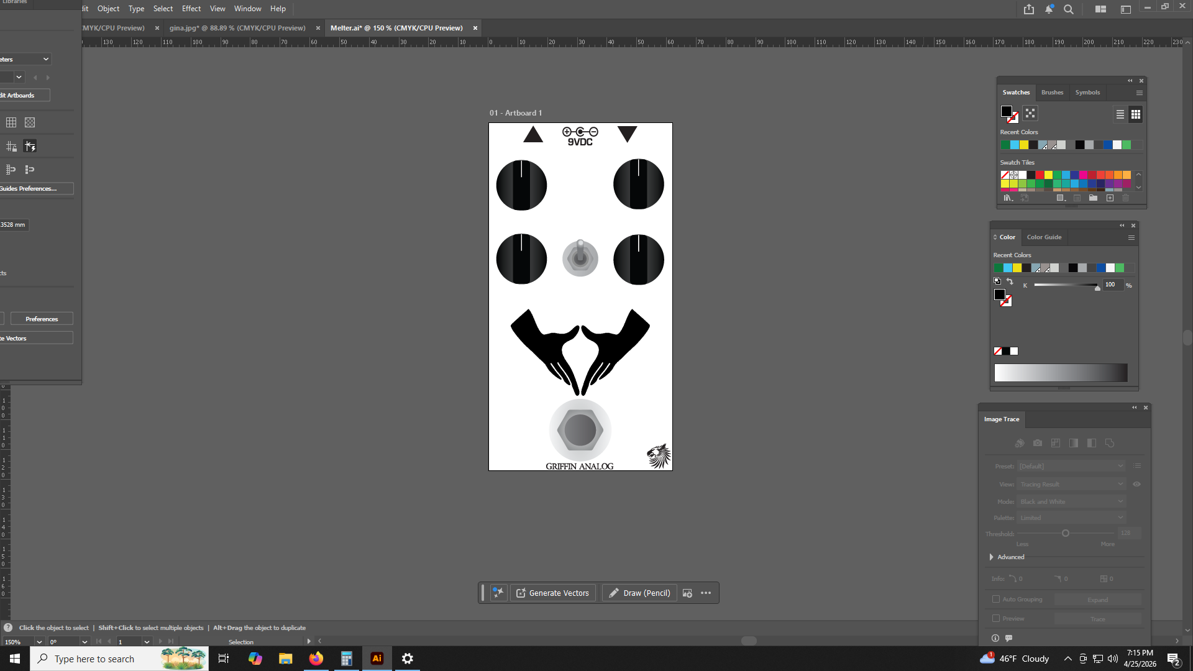Click the Expand button in Image Trace
This screenshot has height=671, width=1193.
click(1097, 600)
